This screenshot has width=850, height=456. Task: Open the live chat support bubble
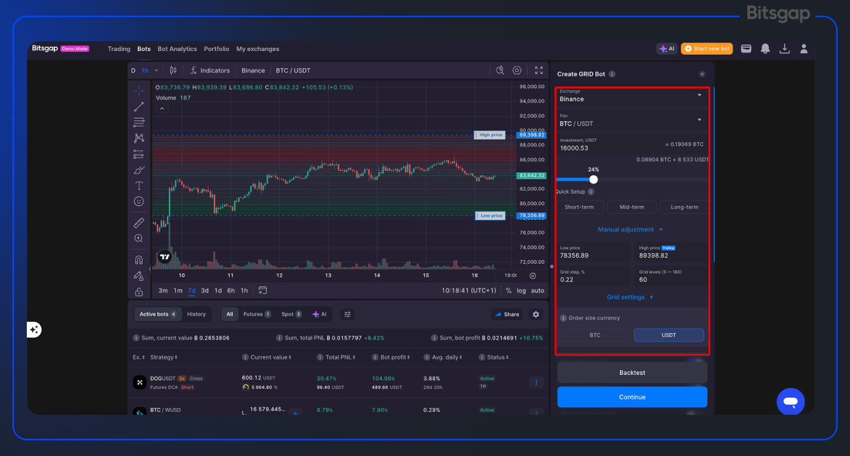[x=790, y=402]
